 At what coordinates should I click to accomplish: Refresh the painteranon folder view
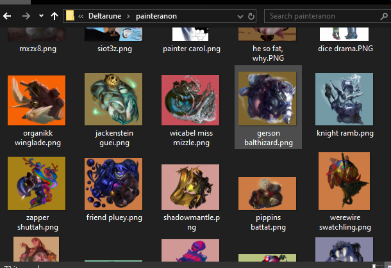pos(251,16)
